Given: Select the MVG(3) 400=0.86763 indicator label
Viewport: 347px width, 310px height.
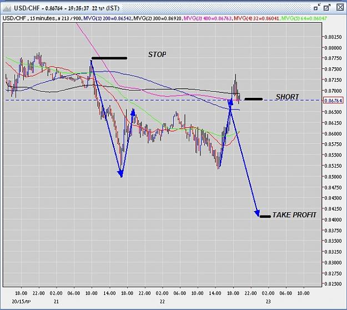Looking at the screenshot, I should point(208,18).
